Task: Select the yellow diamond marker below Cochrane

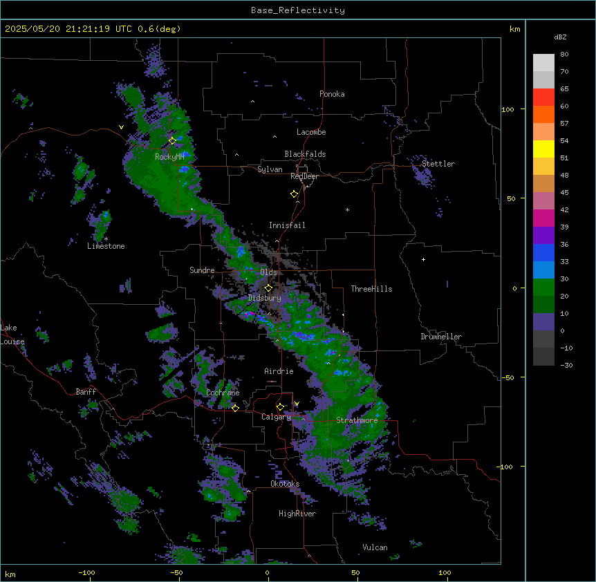Action: pyautogui.click(x=235, y=408)
